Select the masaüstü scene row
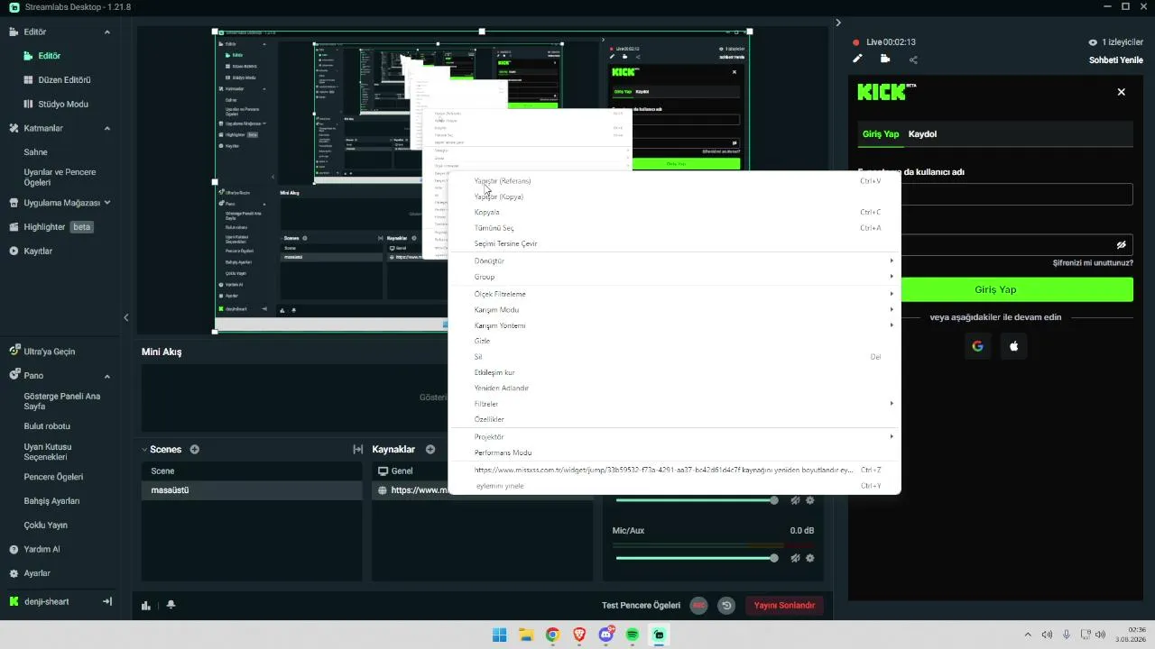The width and height of the screenshot is (1155, 649). [252, 490]
